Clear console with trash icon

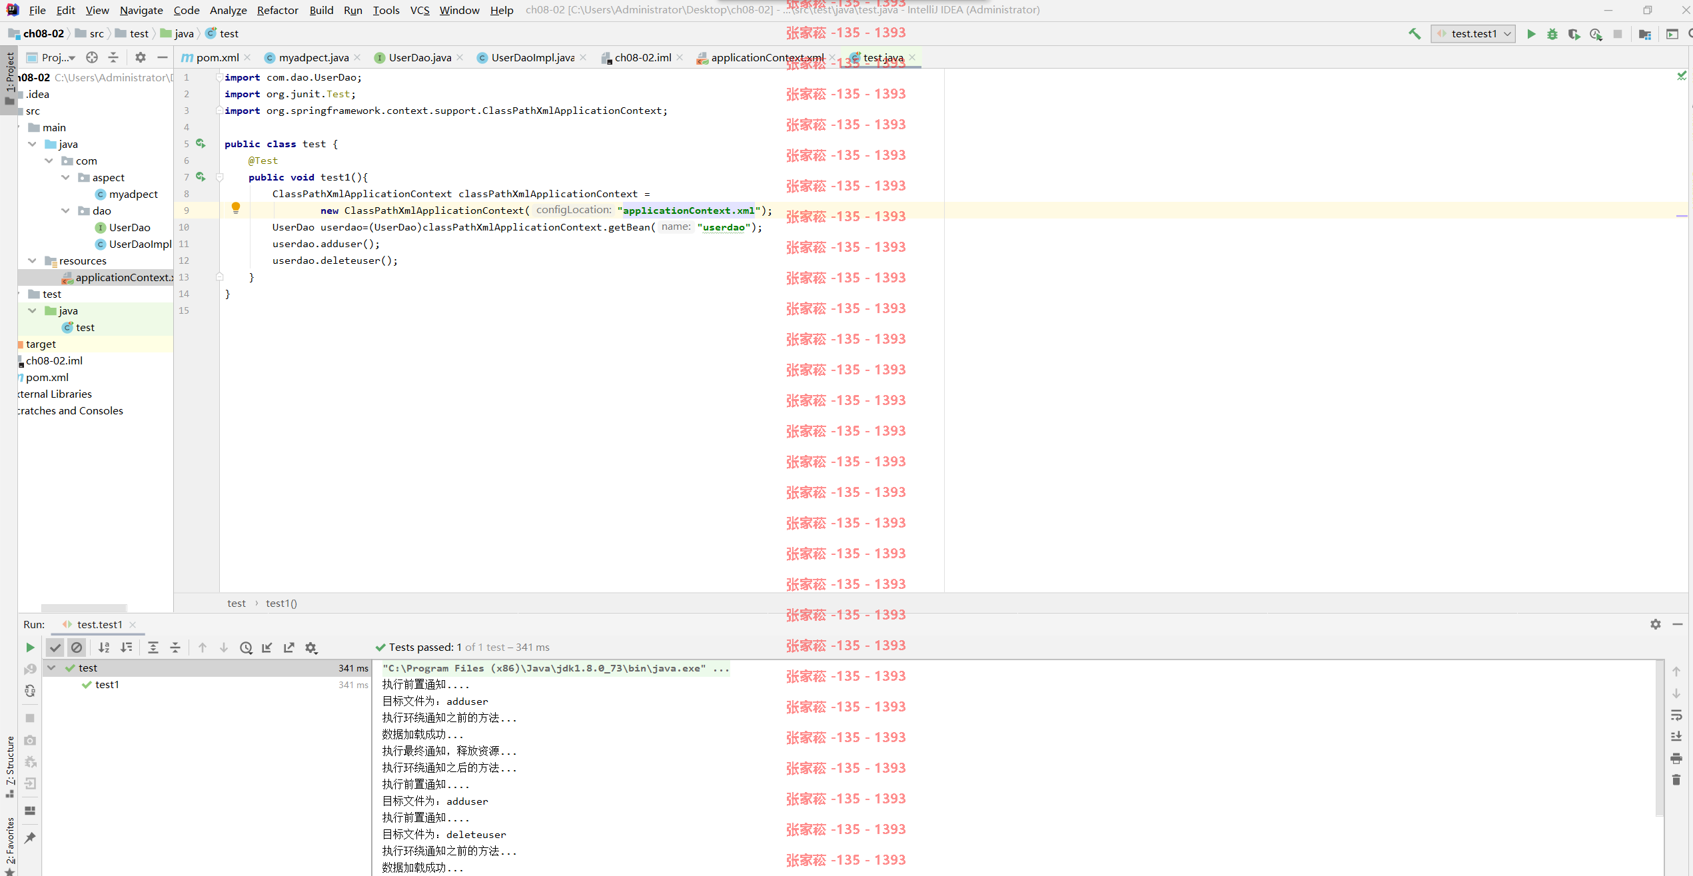click(x=1676, y=780)
